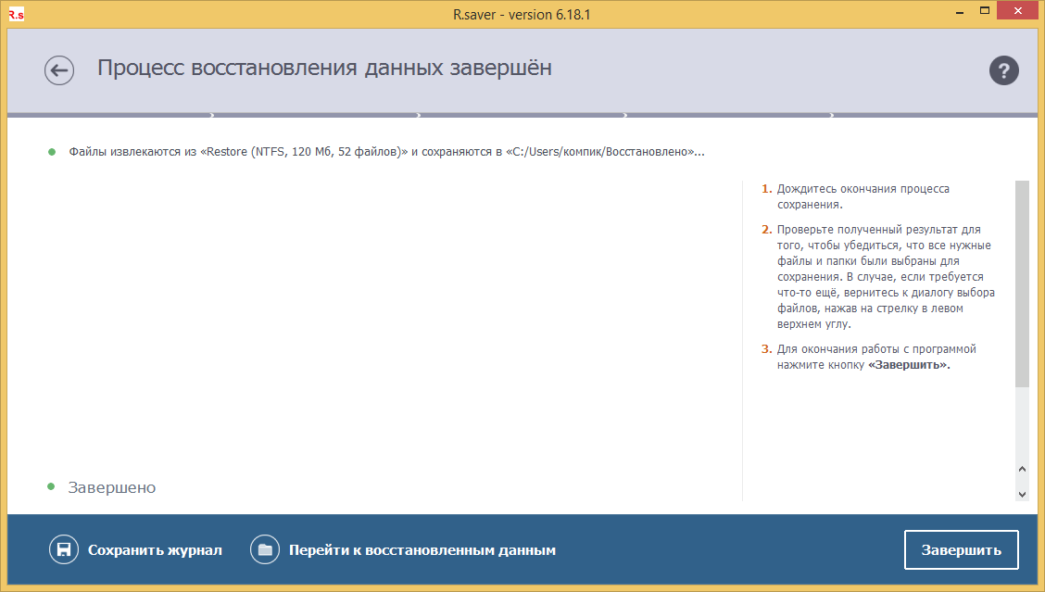
Task: Close the R.saver window
Action: [1018, 11]
